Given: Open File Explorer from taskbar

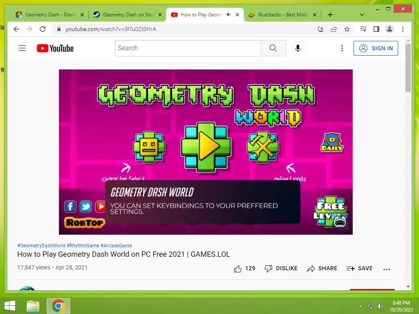Looking at the screenshot, I should click(x=33, y=306).
